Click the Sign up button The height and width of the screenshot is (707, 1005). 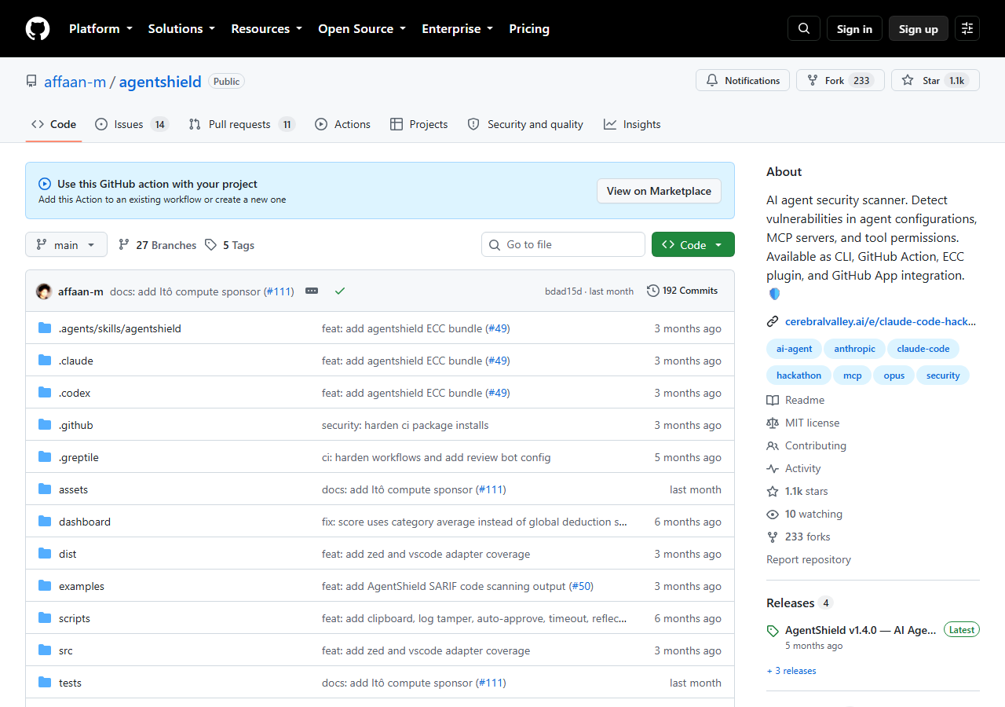click(x=919, y=29)
